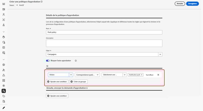Image resolution: width=203 pixels, height=111 pixels.
Task: Collapse the upper sidebar section chevron
Action: point(4,32)
